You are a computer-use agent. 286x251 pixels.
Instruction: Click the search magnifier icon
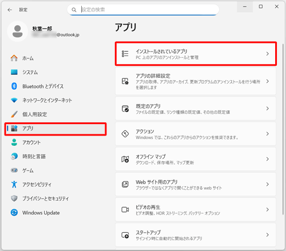[x=74, y=10]
